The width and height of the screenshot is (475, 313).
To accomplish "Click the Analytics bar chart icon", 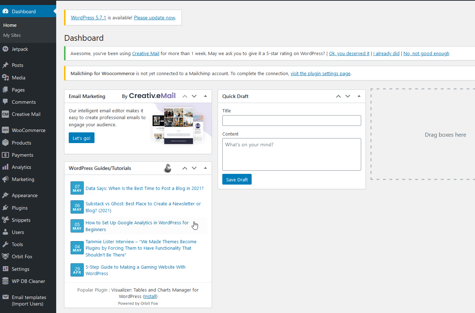I will [5, 167].
